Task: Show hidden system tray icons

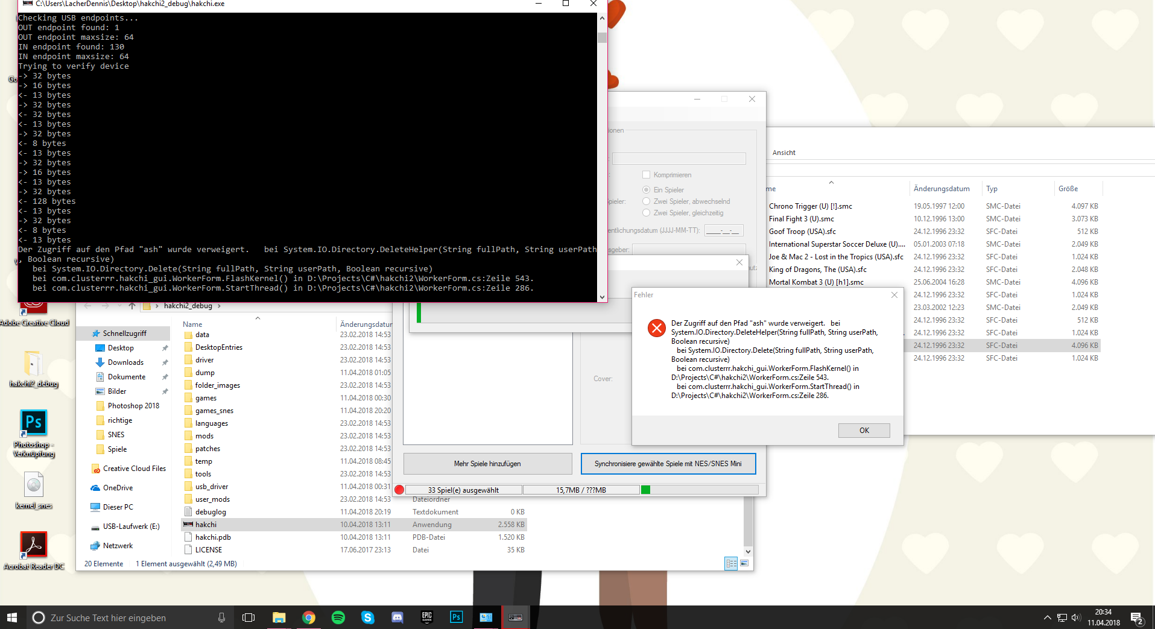Action: tap(1048, 617)
